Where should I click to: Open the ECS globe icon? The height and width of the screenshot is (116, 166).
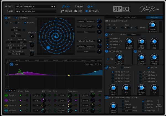click(76, 11)
